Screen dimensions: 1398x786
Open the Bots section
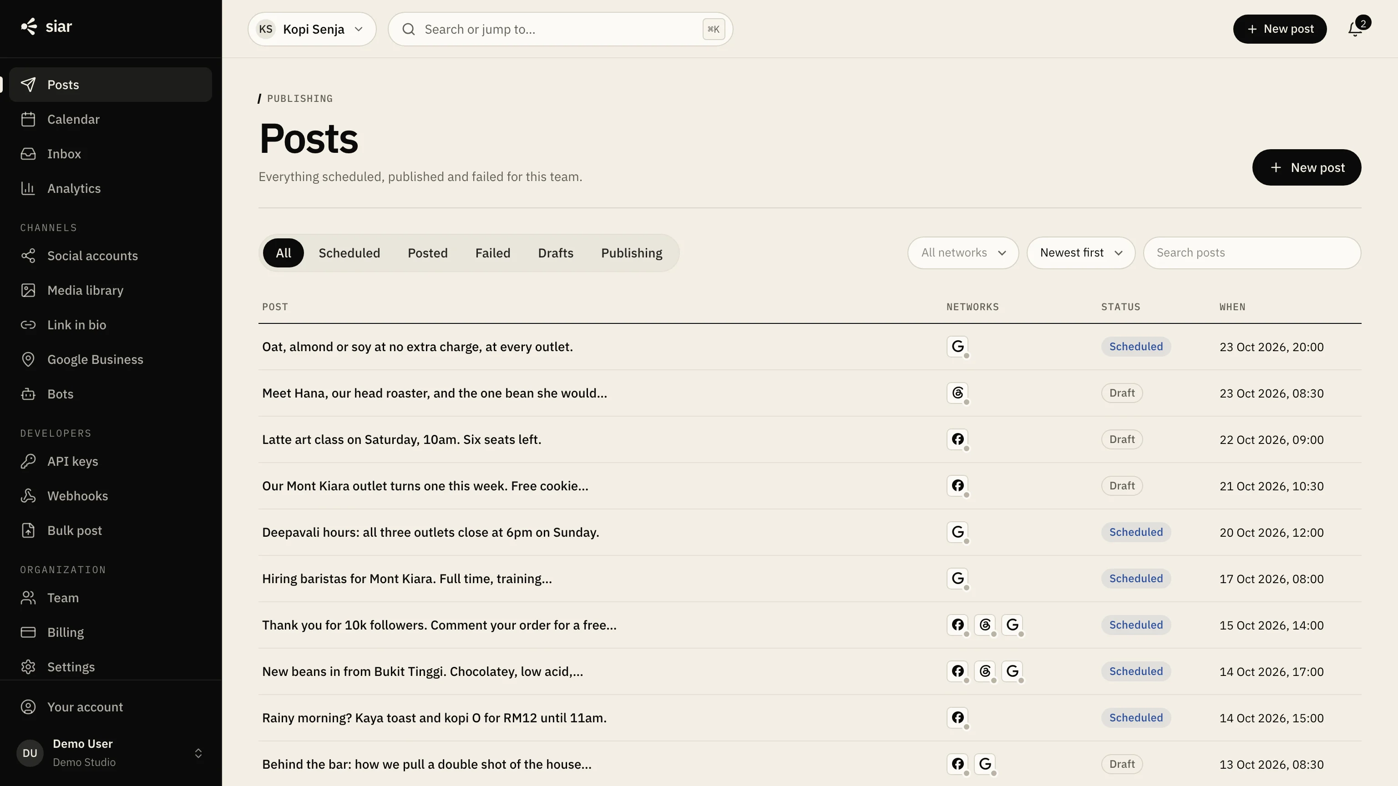coord(110,394)
